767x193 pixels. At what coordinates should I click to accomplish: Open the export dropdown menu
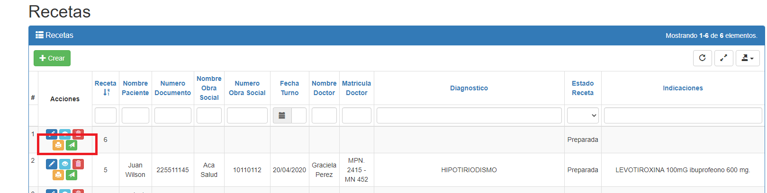(747, 58)
